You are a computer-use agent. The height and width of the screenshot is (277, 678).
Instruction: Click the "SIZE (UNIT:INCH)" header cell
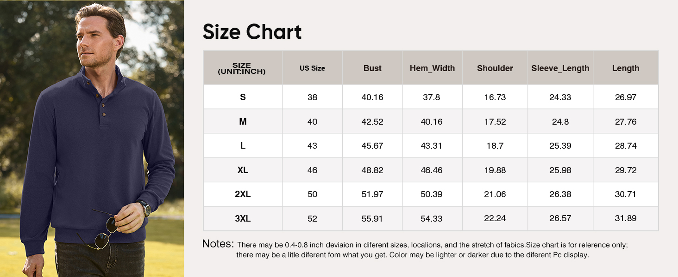point(242,68)
